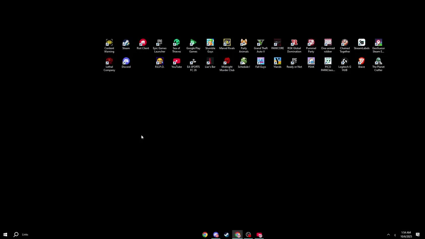425x239 pixels.
Task: Select the Chained Together desktop icon
Action: pyautogui.click(x=345, y=46)
